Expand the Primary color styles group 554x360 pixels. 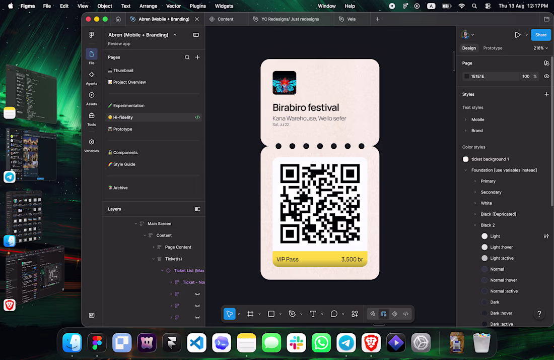point(475,181)
